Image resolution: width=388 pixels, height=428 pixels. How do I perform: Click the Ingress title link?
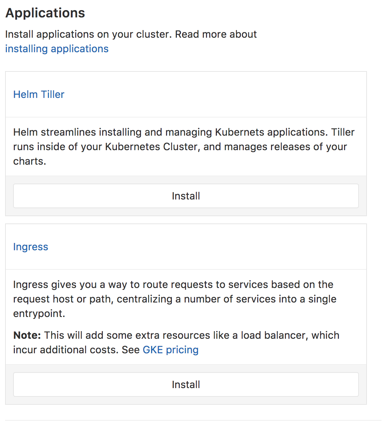point(31,247)
